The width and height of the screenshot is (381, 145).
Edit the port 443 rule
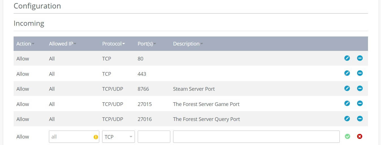[x=347, y=73]
